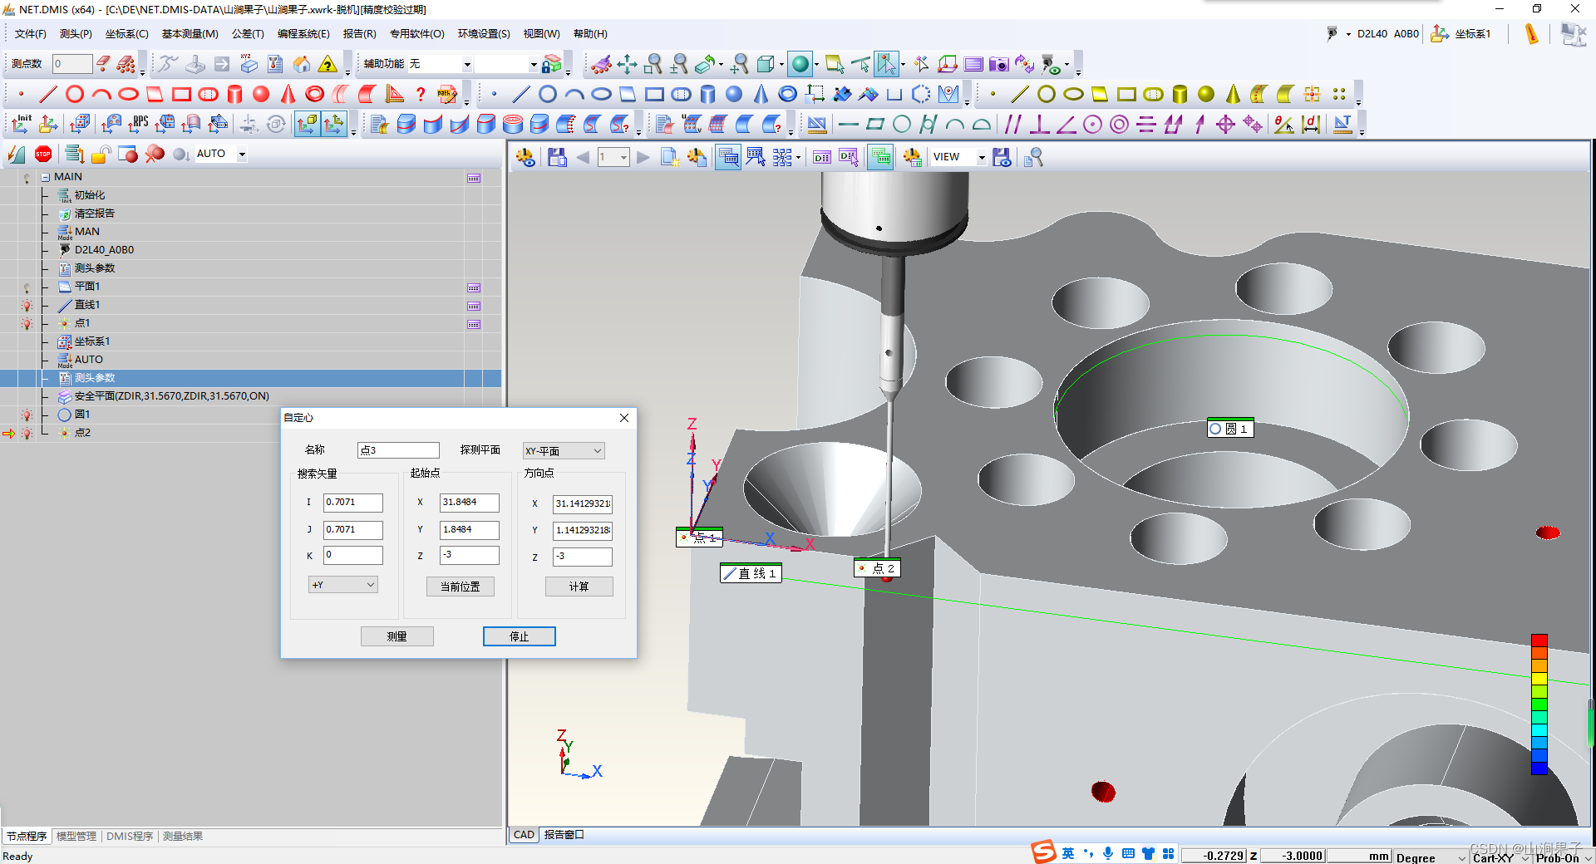Select the red measured torus tool
1596x864 pixels.
pyautogui.click(x=314, y=94)
